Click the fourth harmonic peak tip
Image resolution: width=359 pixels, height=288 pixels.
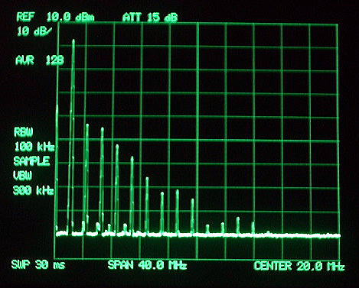pyautogui.click(x=117, y=146)
